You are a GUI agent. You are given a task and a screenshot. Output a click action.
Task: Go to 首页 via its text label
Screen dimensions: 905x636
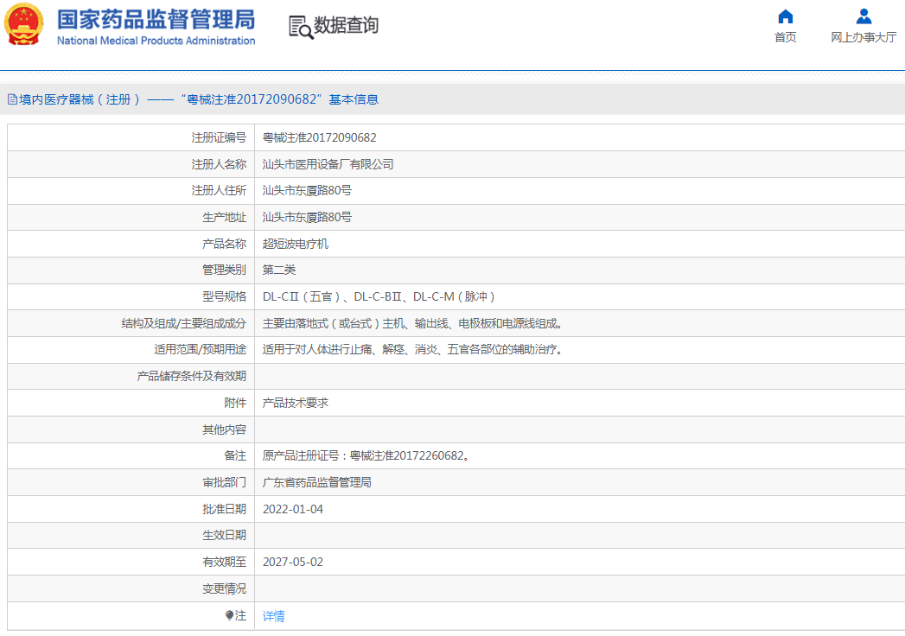[785, 37]
